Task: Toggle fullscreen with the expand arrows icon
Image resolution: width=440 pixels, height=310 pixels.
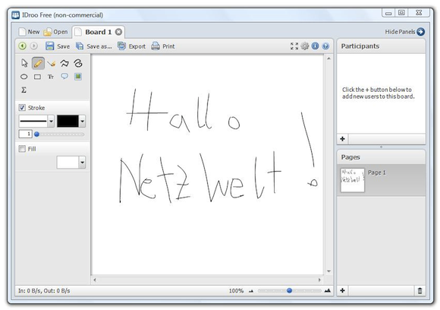Action: (x=294, y=46)
